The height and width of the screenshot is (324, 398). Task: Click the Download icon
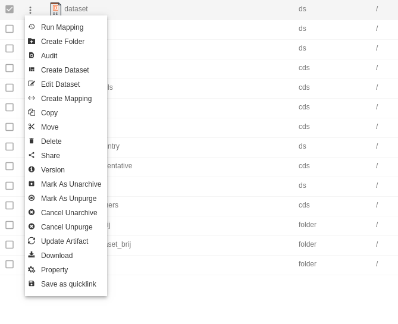32,254
